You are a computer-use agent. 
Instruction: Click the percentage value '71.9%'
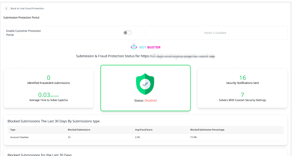(x=194, y=137)
